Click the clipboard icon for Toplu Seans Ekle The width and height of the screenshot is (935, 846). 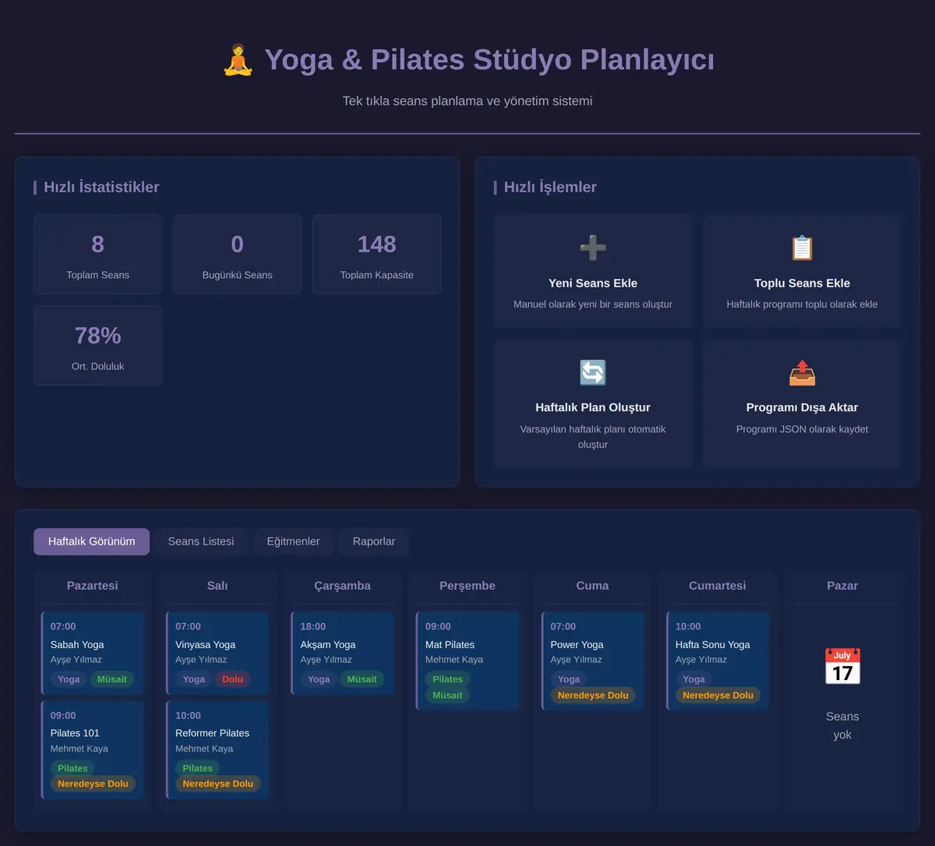802,249
